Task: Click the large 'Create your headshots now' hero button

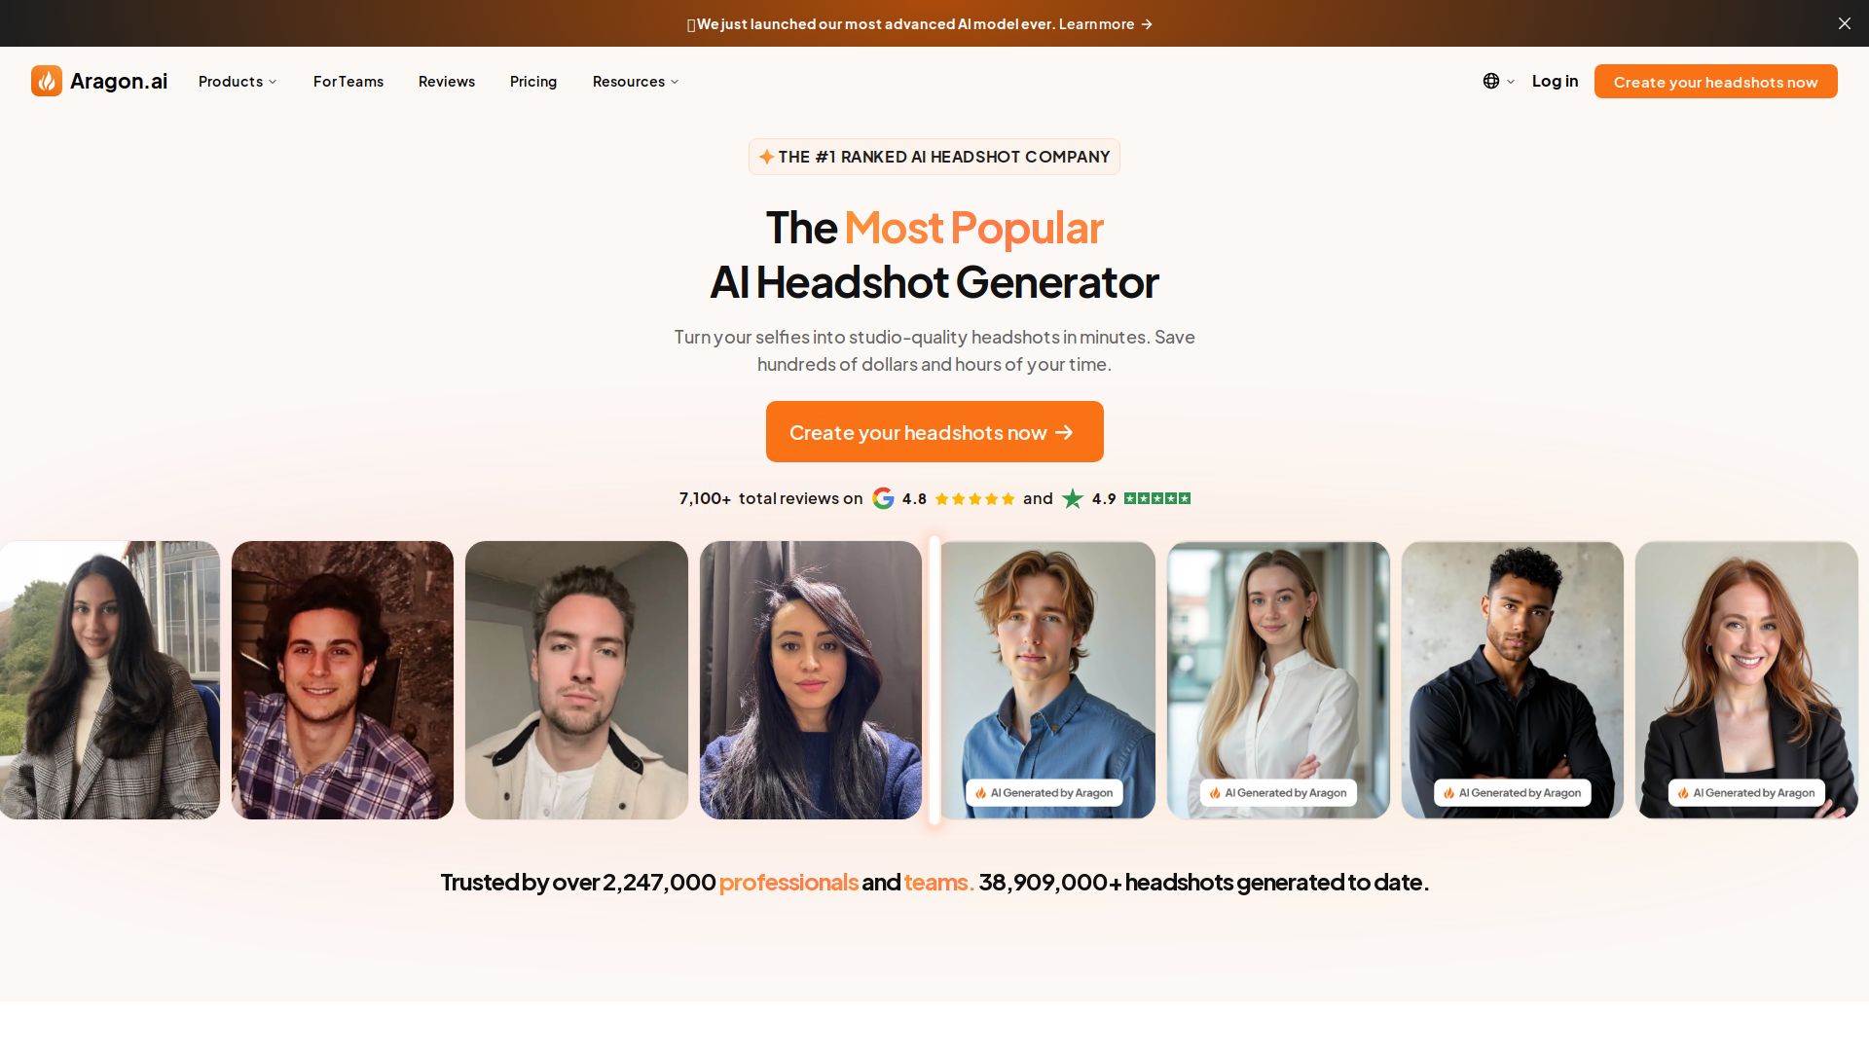Action: 934,431
